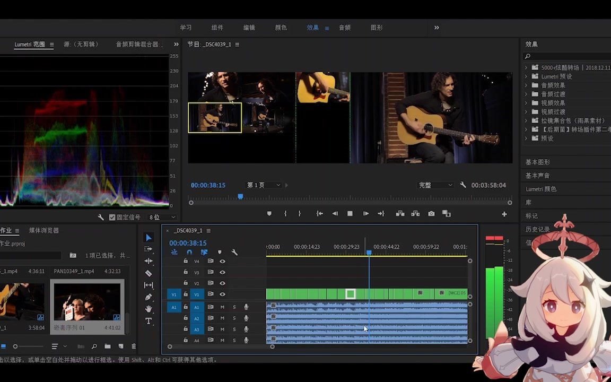The width and height of the screenshot is (611, 382).
Task: Select the Slip tool
Action: point(149,285)
